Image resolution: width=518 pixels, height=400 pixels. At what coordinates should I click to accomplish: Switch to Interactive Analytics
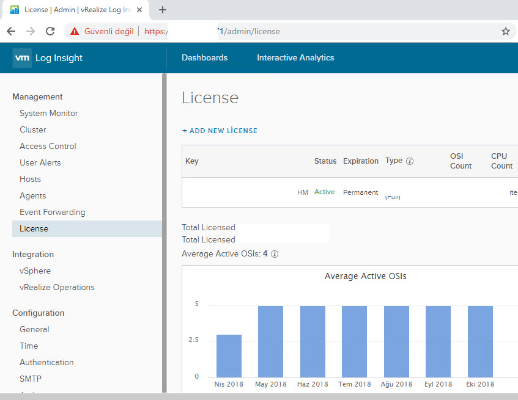[x=295, y=58]
